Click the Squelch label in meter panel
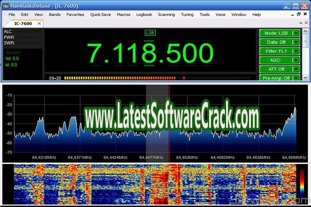 pos(12,53)
